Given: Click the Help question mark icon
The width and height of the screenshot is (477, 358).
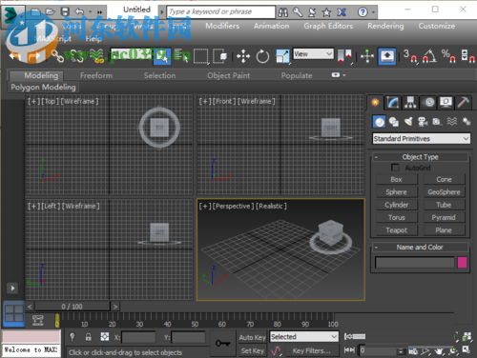Looking at the screenshot, I should click(363, 12).
